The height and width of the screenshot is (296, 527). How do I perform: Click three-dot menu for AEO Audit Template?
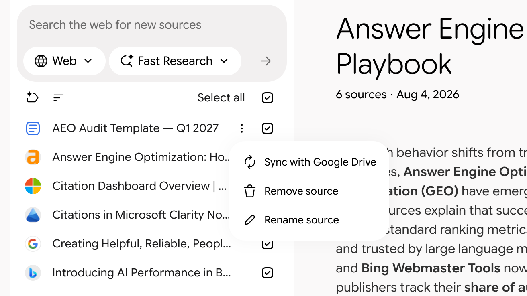242,128
